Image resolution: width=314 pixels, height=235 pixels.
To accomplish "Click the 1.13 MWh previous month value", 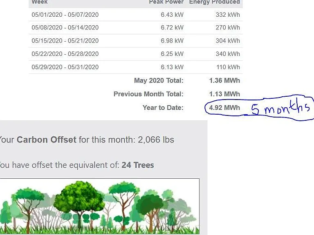I will tap(224, 94).
